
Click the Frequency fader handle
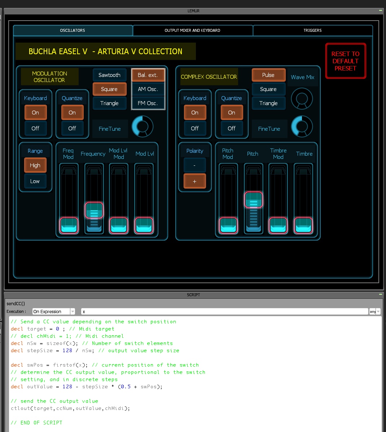pyautogui.click(x=94, y=210)
